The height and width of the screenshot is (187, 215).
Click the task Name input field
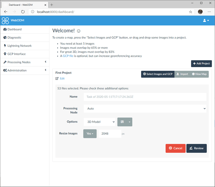[x=145, y=97]
